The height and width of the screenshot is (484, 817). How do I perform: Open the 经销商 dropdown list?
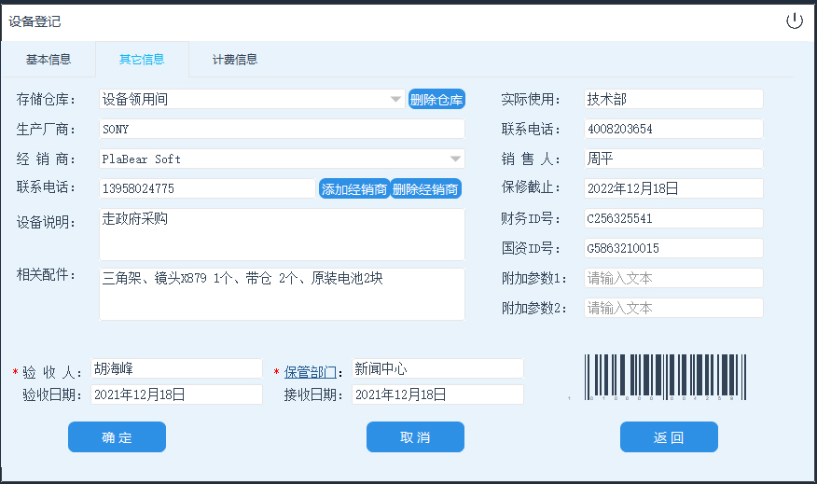coord(455,159)
